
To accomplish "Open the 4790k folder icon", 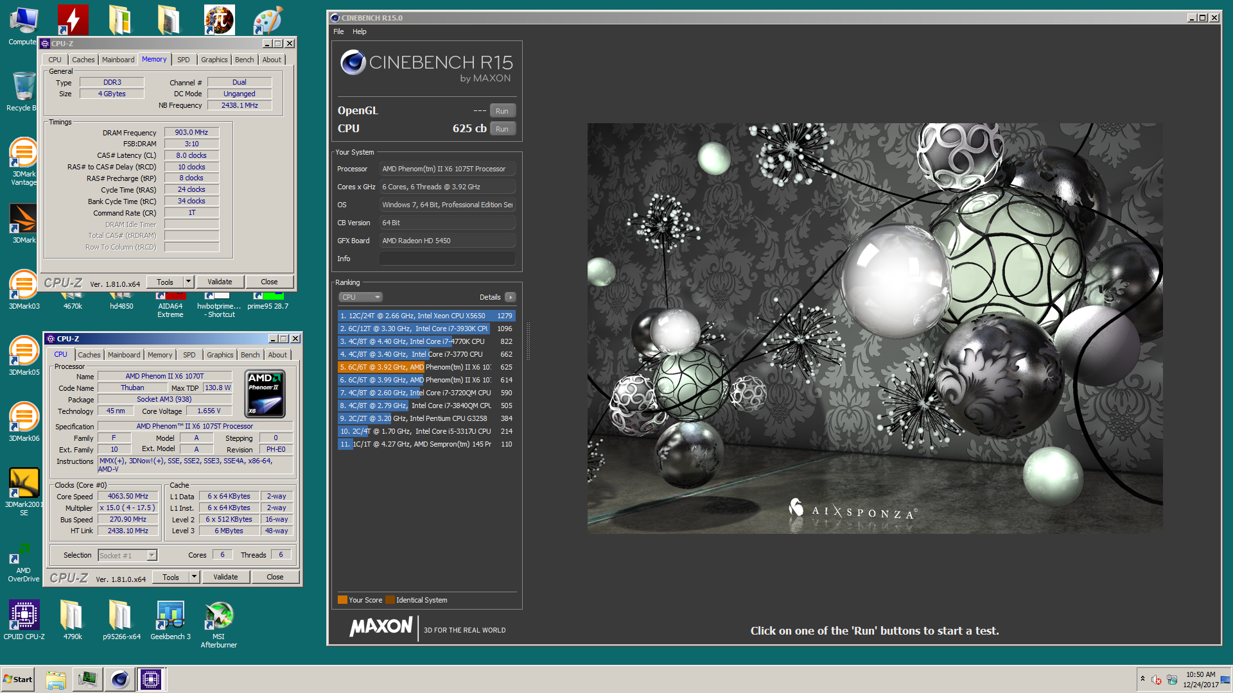I will point(72,620).
